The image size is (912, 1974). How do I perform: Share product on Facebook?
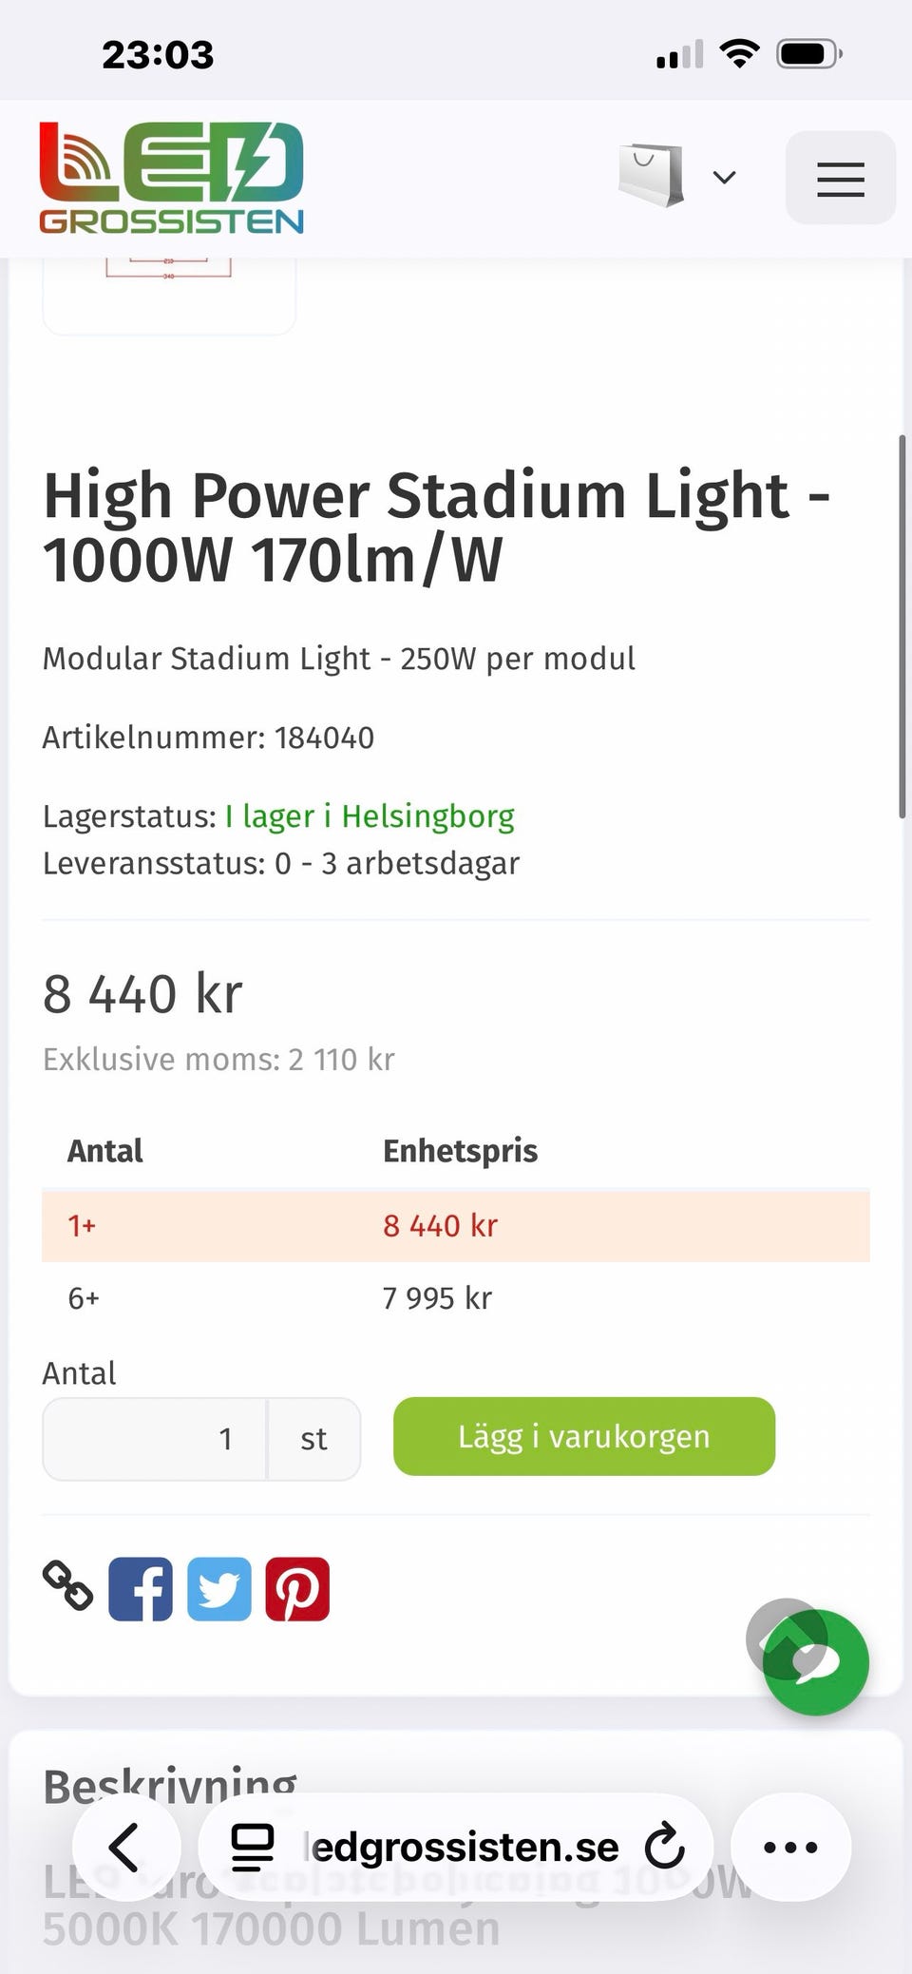(x=141, y=1588)
